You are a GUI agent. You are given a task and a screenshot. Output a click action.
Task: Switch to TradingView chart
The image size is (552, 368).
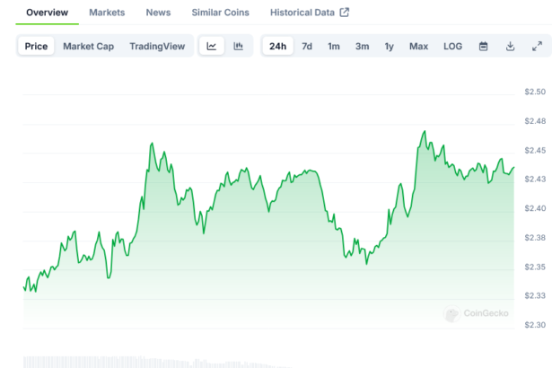[x=157, y=47]
